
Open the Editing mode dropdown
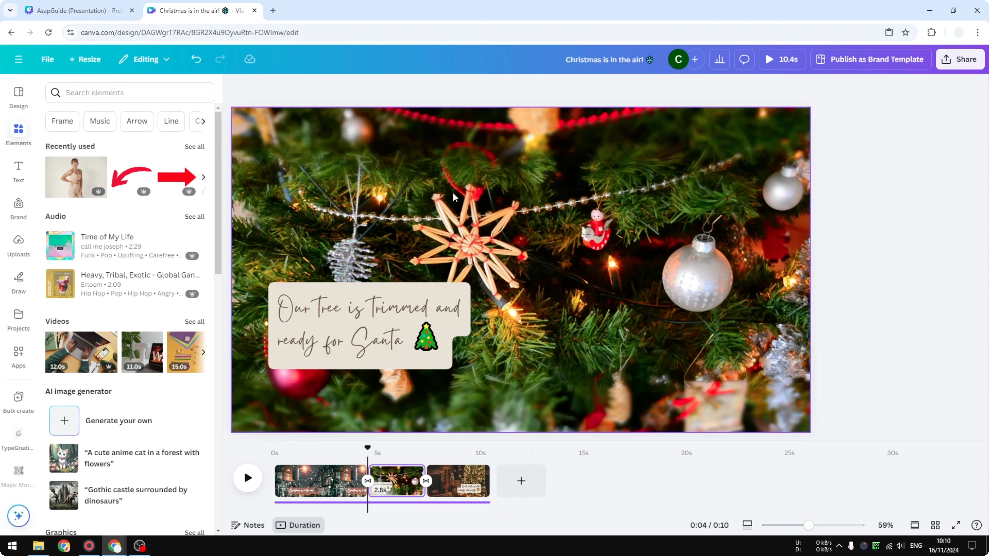click(144, 59)
